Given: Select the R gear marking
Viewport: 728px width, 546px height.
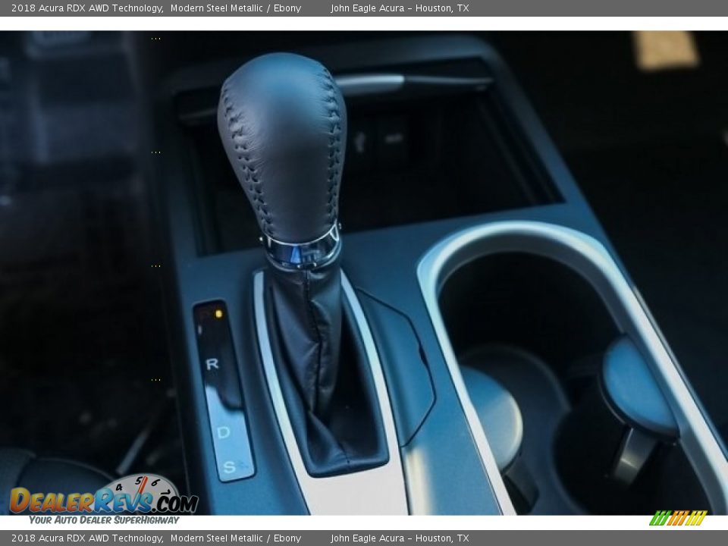Looking at the screenshot, I should click(x=212, y=364).
